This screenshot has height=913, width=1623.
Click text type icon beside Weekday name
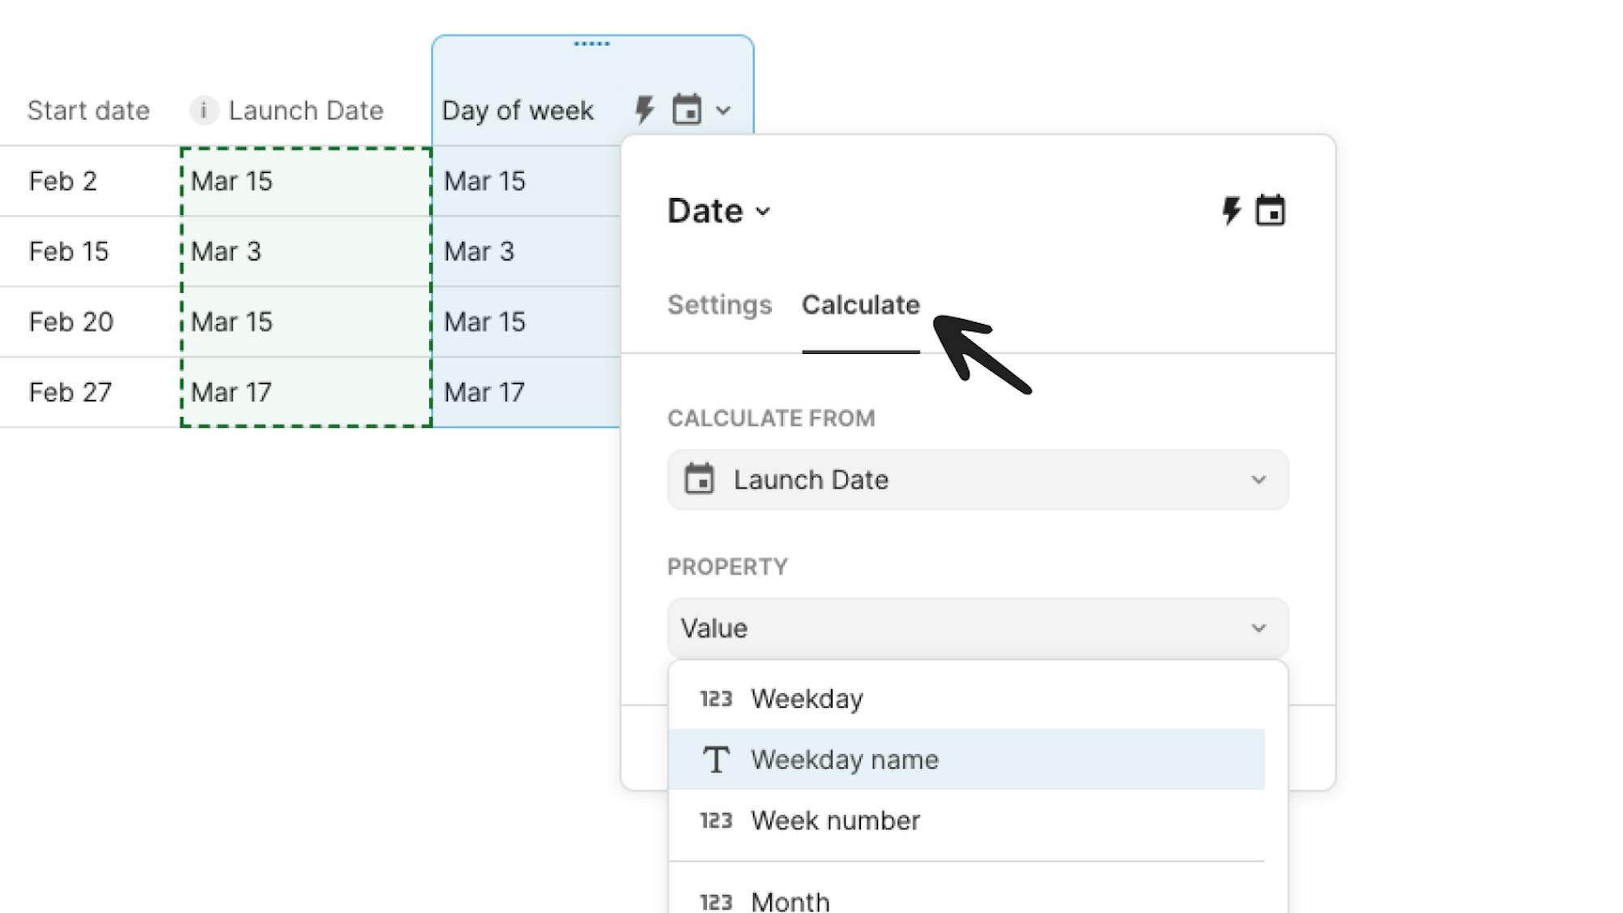[x=716, y=760]
